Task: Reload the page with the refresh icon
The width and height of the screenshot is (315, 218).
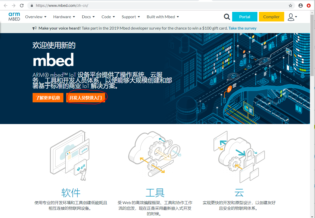Action: (x=22, y=5)
